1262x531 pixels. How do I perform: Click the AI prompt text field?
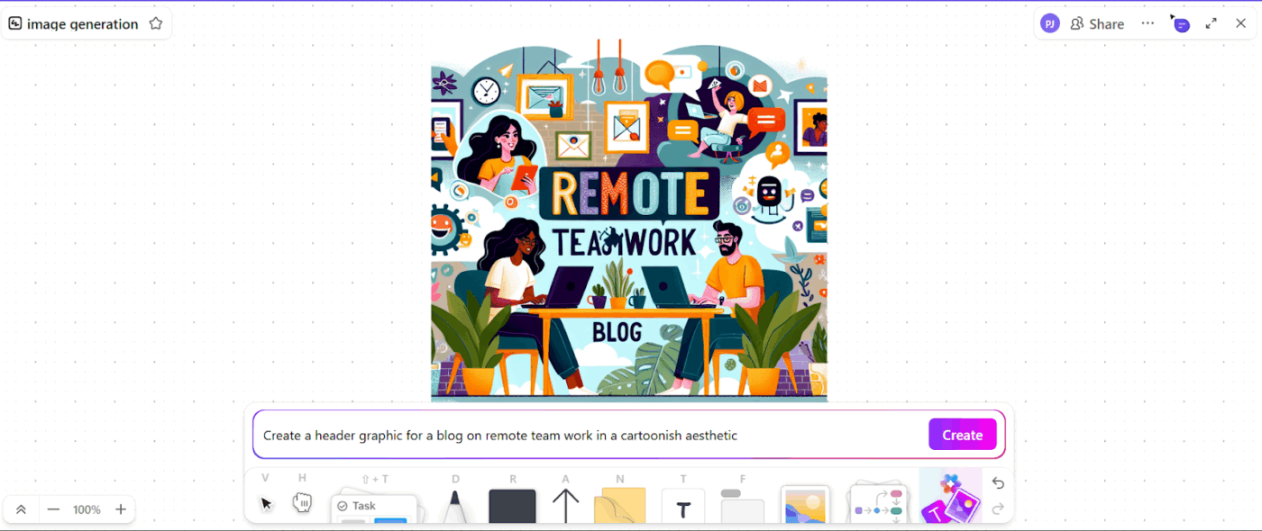586,435
